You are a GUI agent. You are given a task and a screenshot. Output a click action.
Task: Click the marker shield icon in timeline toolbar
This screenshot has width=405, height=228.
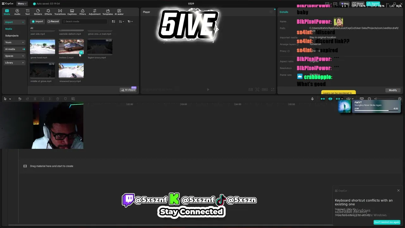(x=65, y=99)
